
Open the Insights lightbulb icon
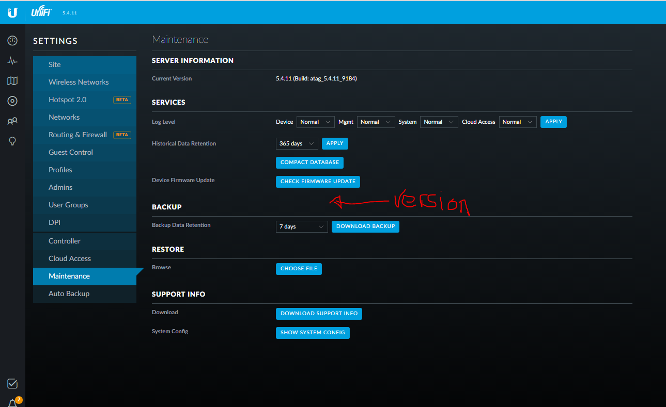click(x=12, y=141)
